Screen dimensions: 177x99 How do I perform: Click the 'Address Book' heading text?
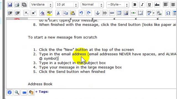coord(40,84)
